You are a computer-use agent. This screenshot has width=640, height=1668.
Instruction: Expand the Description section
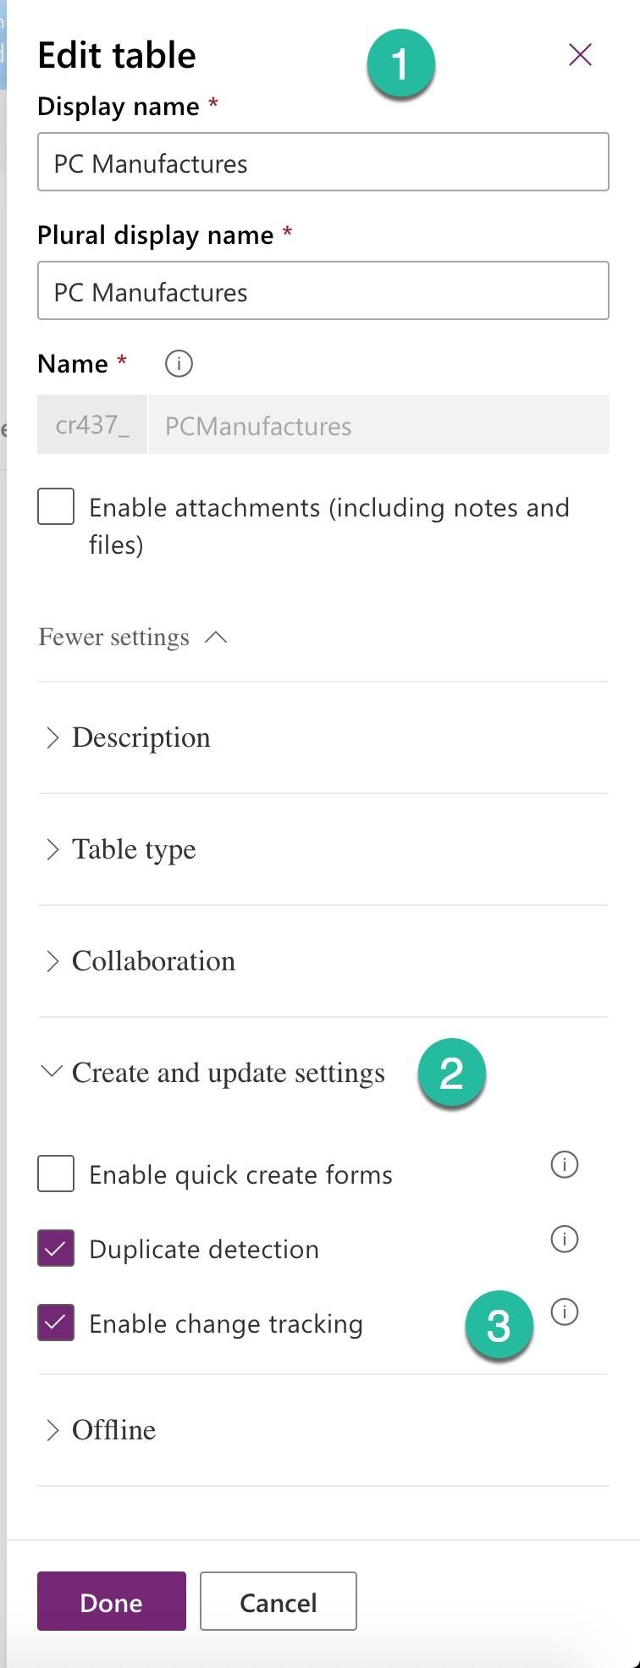pyautogui.click(x=323, y=737)
